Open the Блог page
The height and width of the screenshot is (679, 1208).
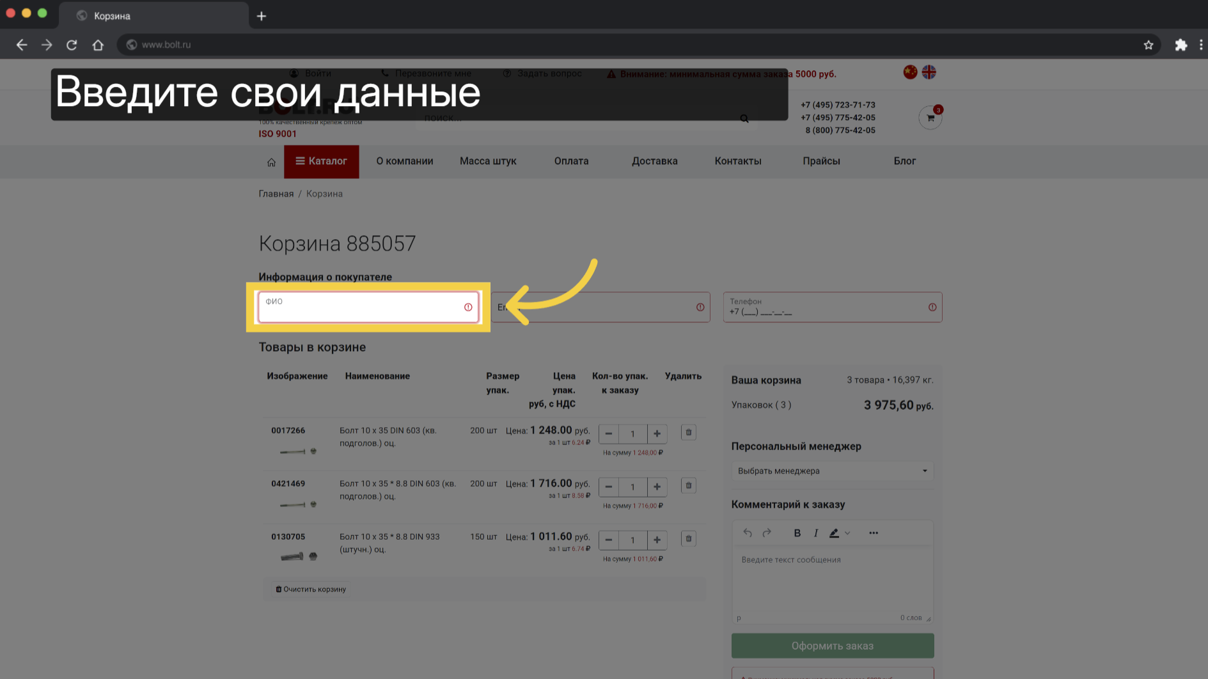click(x=905, y=161)
